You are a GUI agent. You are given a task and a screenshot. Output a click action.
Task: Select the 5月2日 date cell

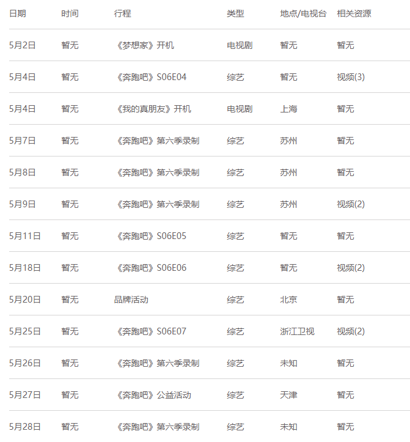click(x=23, y=45)
